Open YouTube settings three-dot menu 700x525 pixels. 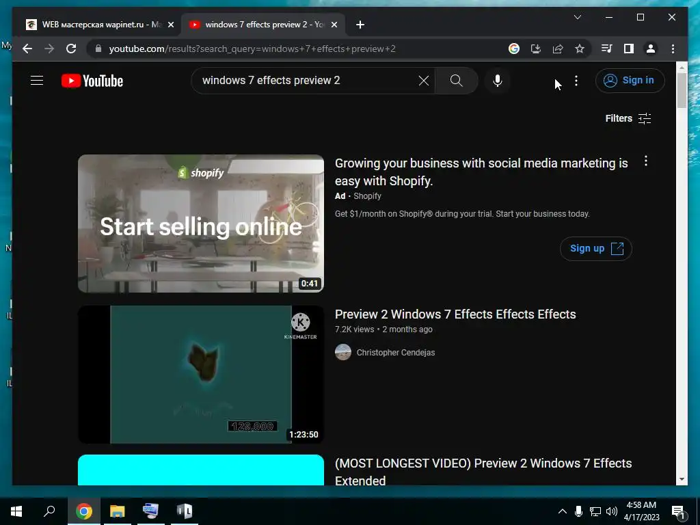click(x=576, y=81)
